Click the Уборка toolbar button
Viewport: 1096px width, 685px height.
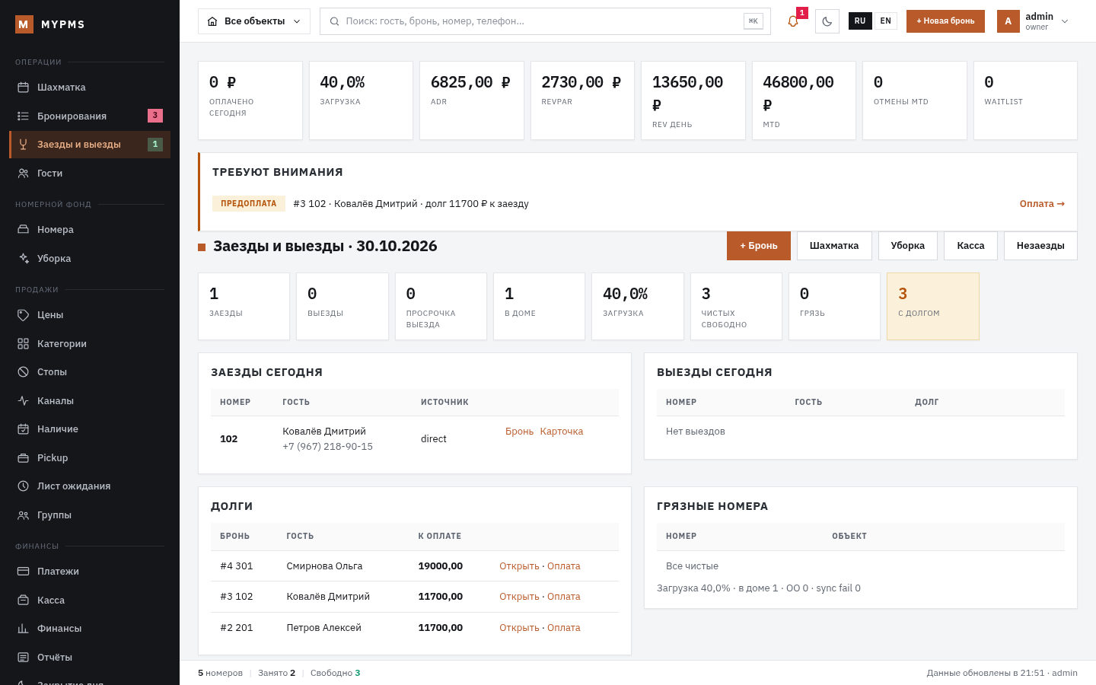pos(908,246)
